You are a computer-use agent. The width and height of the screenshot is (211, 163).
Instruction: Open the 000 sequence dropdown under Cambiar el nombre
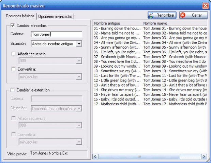pos(79,61)
